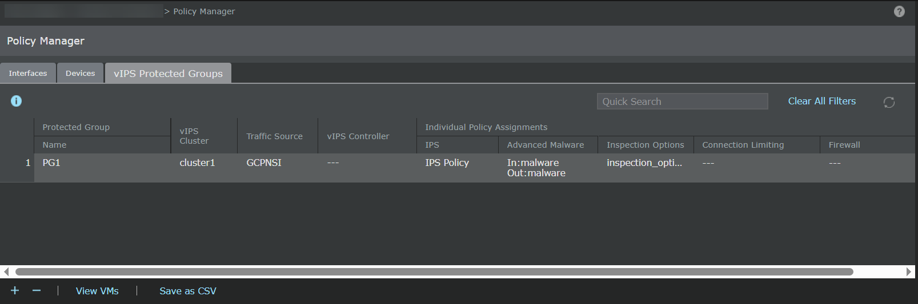
Task: Click the Policy Manager breadcrumb
Action: click(204, 11)
